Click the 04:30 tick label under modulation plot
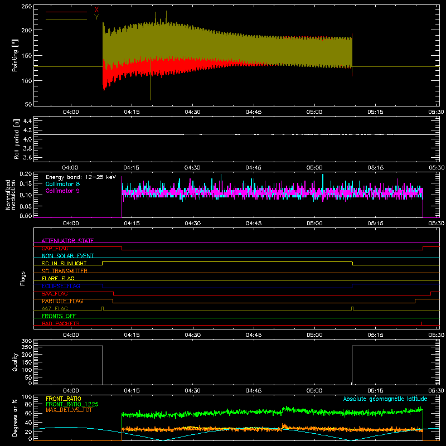Viewport: 446px width, 446px height. tap(192, 224)
